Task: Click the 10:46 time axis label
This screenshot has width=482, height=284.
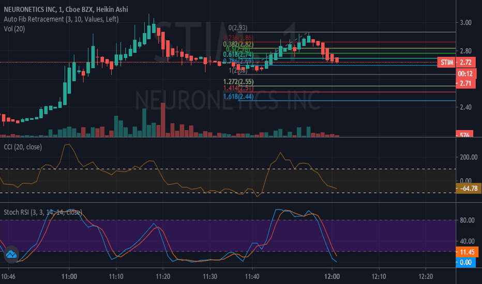Action: click(8, 277)
